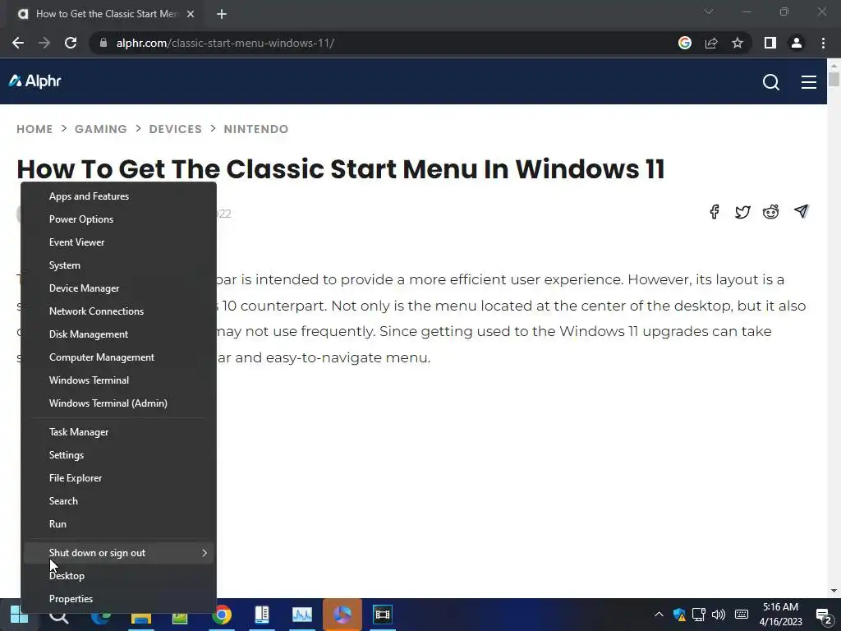Open a new browser tab
This screenshot has height=631, width=841.
(222, 15)
